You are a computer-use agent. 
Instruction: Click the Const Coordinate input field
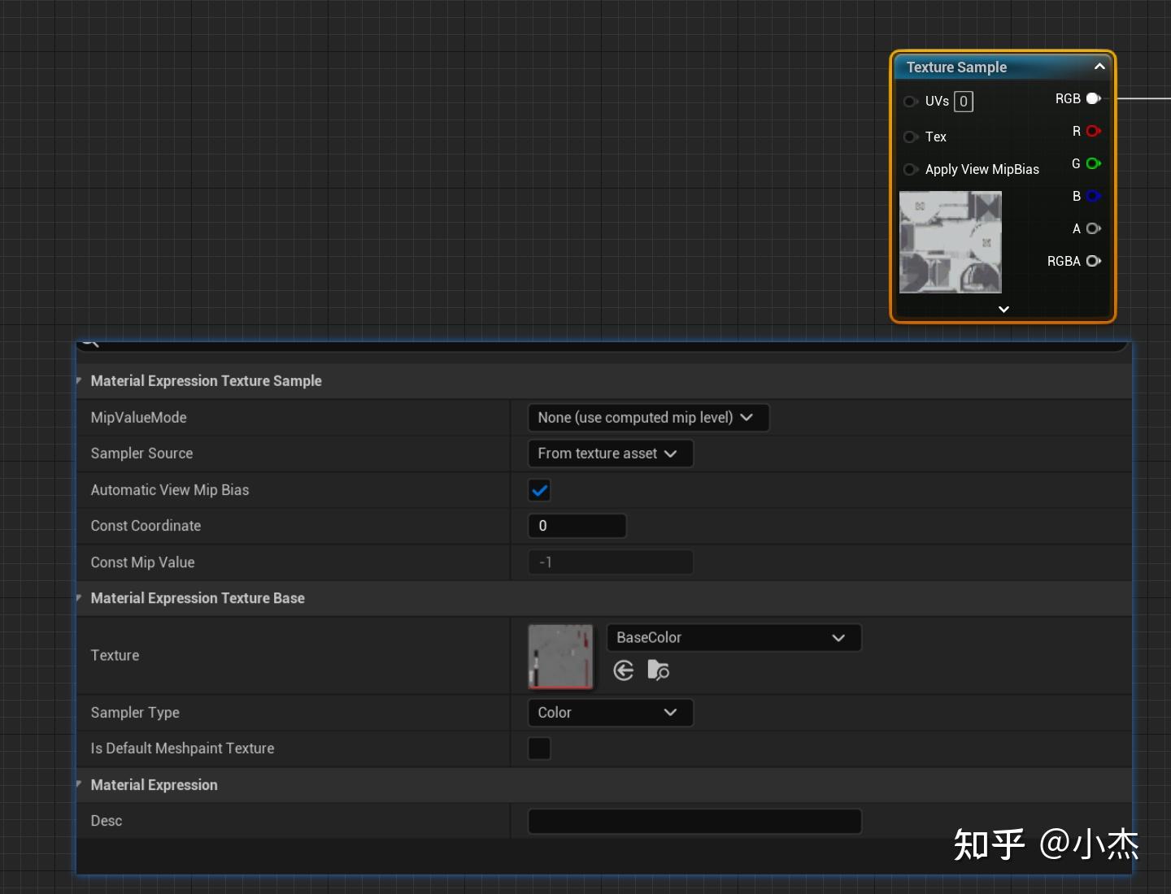[577, 526]
